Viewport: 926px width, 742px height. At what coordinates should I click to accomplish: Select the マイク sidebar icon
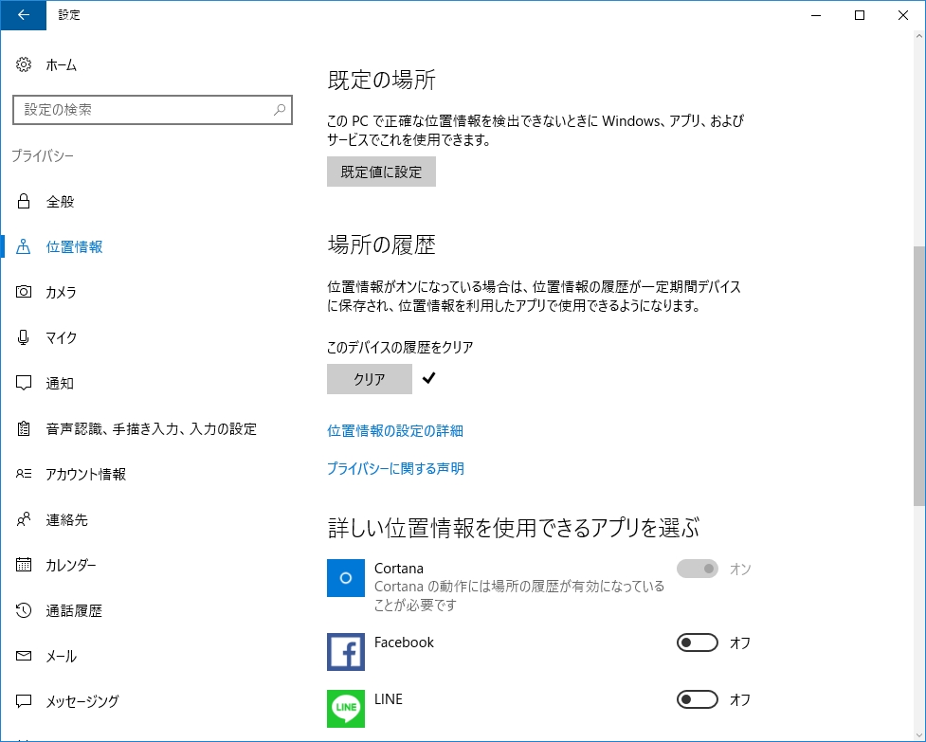click(24, 337)
